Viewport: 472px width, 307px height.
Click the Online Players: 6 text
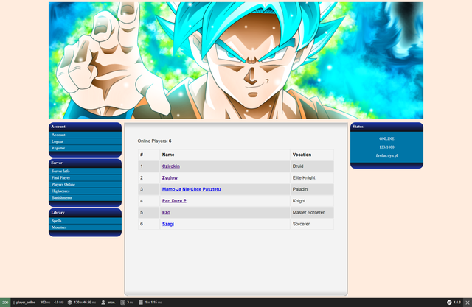pyautogui.click(x=154, y=141)
